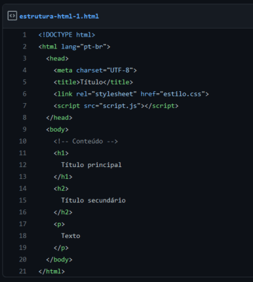Click line number 21
253x282 pixels.
click(x=23, y=271)
